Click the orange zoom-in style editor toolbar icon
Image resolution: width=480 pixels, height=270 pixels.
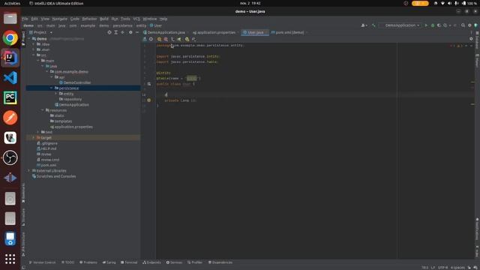[159, 39]
